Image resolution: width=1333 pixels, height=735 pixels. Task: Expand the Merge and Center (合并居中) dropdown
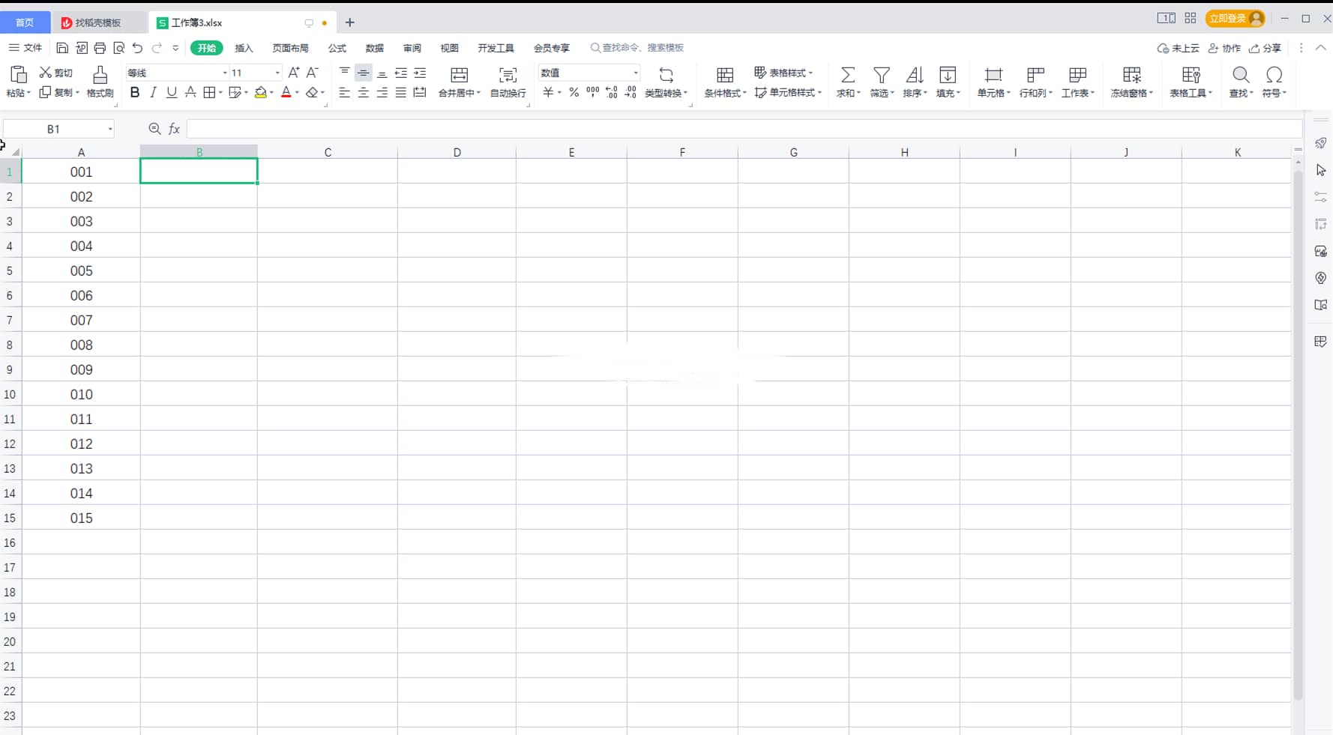pos(478,93)
